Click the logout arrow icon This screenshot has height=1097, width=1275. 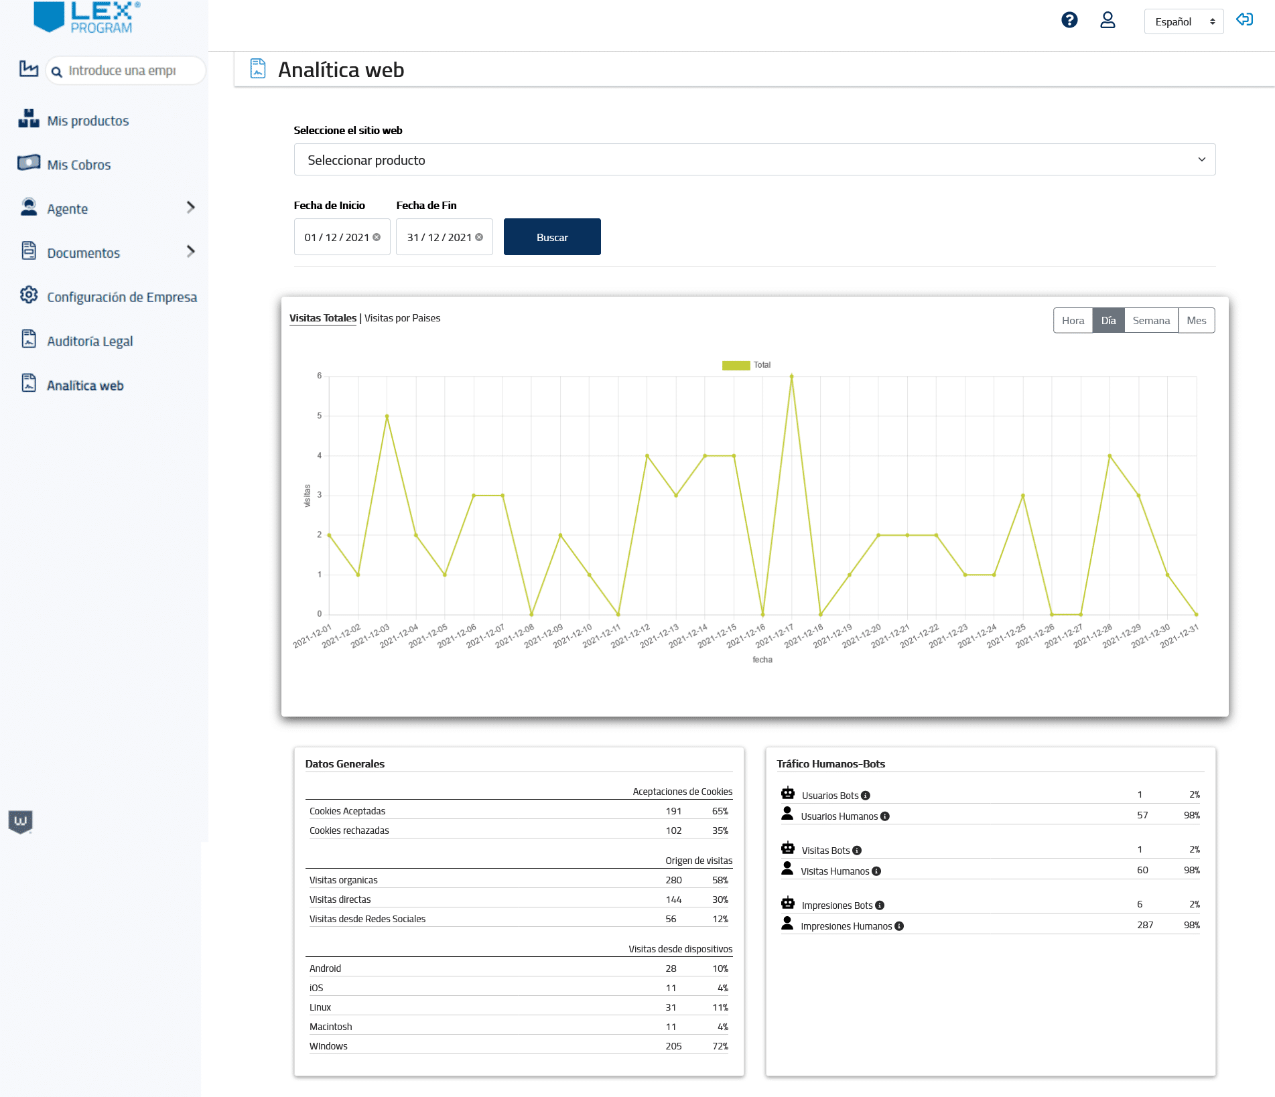[1244, 19]
